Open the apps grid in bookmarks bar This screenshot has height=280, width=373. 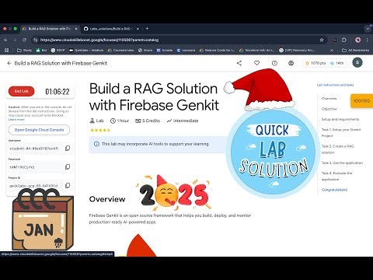7,50
